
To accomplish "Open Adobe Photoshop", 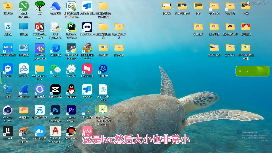I will point(55,110).
